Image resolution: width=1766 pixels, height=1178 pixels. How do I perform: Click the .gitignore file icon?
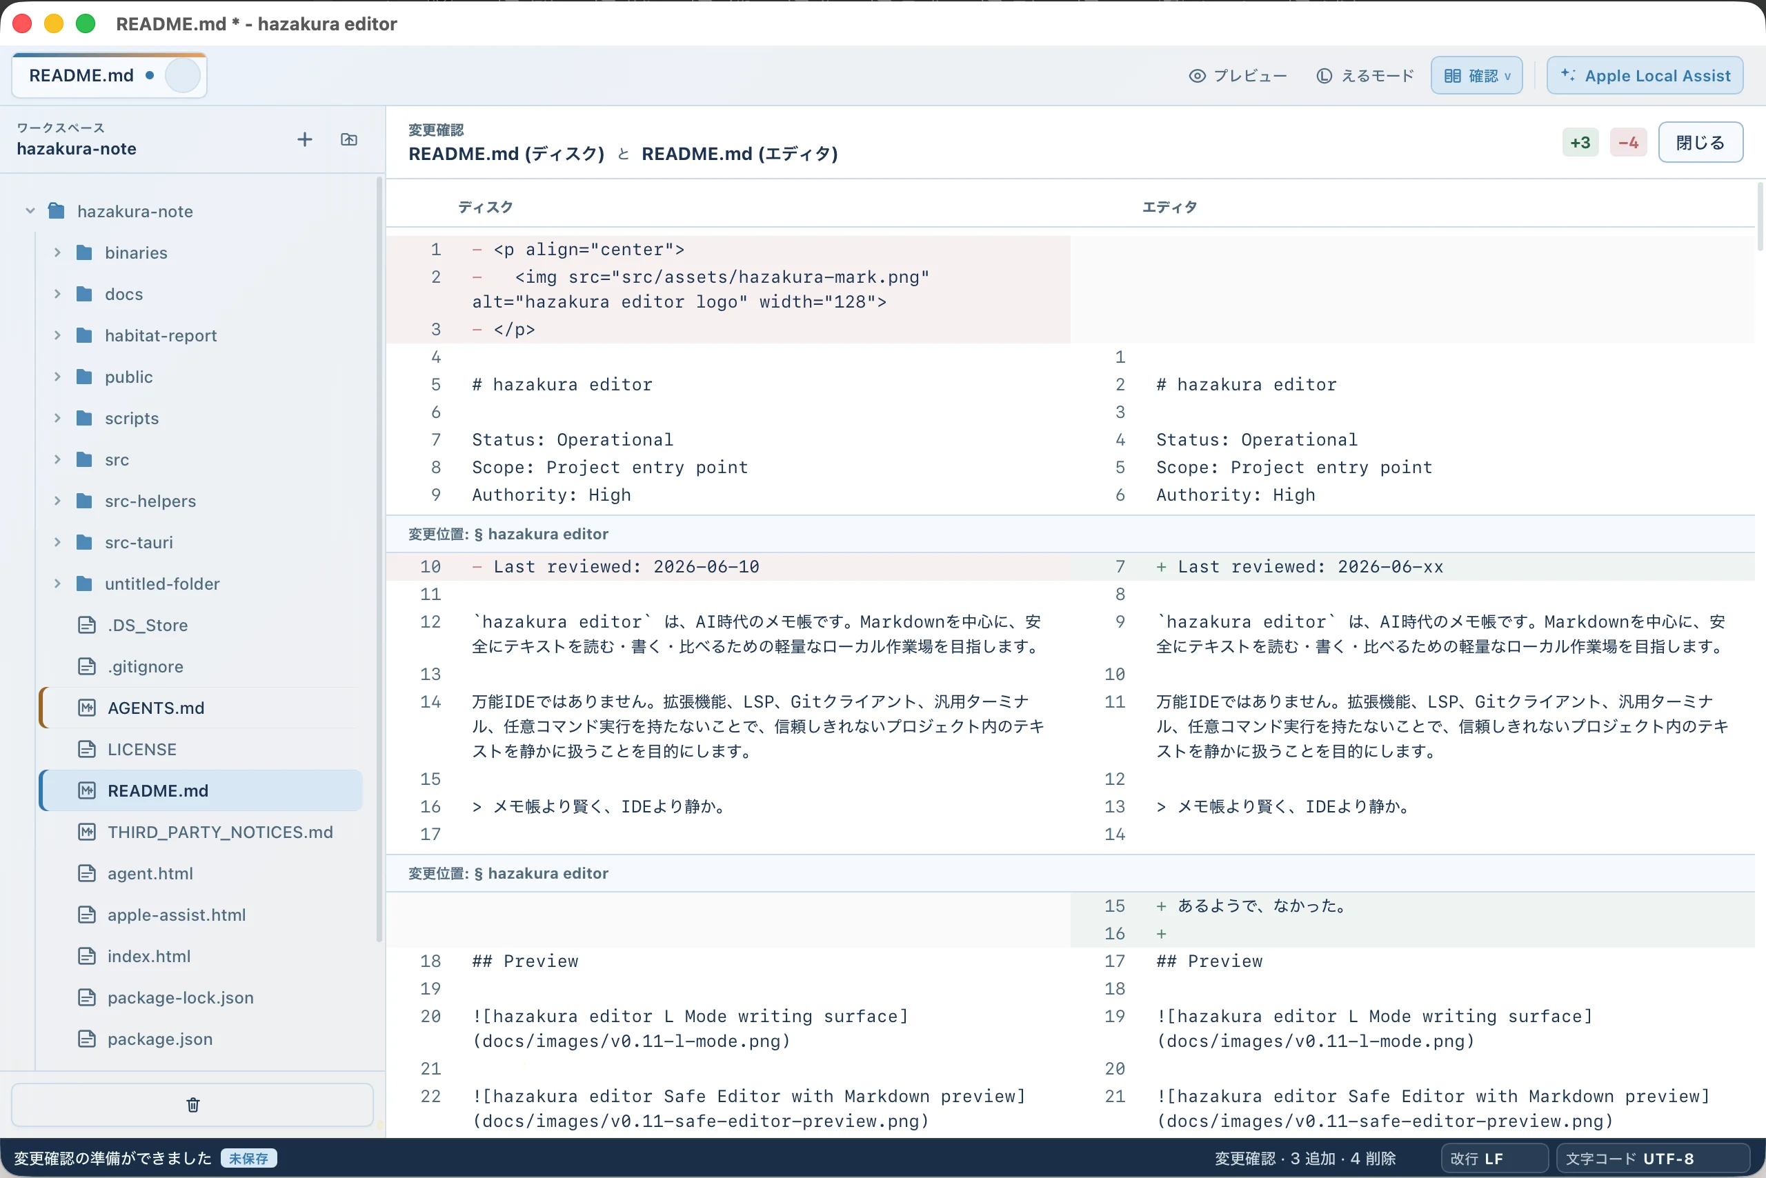pos(87,666)
